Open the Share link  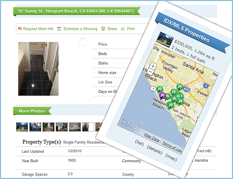click(112, 29)
